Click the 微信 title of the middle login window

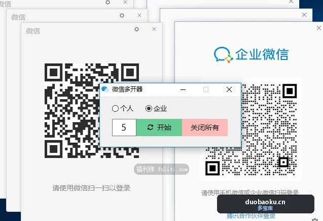(18, 17)
